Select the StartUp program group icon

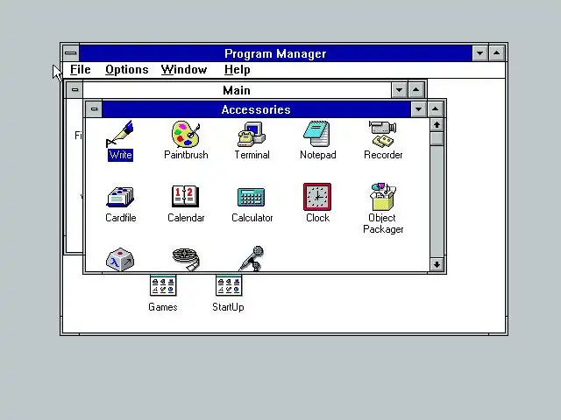229,286
